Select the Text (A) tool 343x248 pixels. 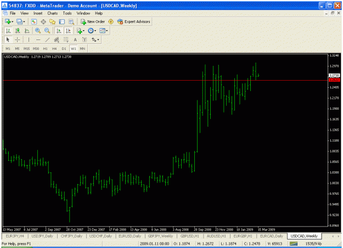click(x=75, y=40)
